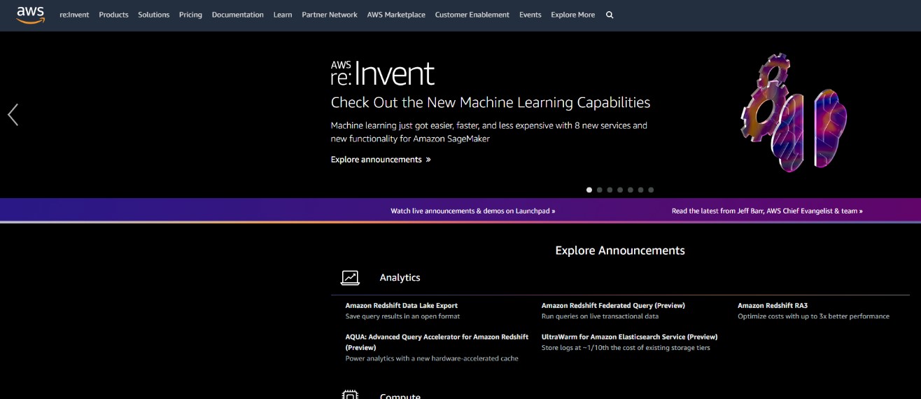Open Amazon Redshift RA3 link

(x=773, y=306)
